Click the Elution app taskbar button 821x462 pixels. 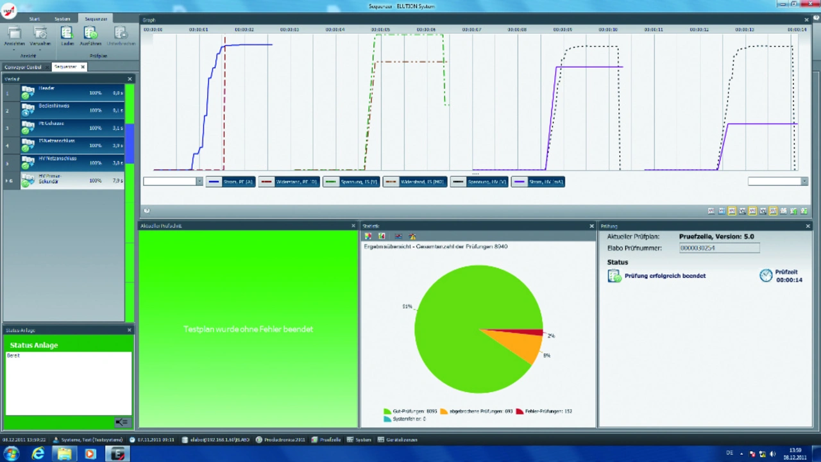[118, 454]
